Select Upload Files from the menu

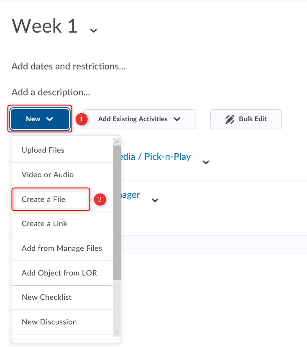pyautogui.click(x=43, y=150)
